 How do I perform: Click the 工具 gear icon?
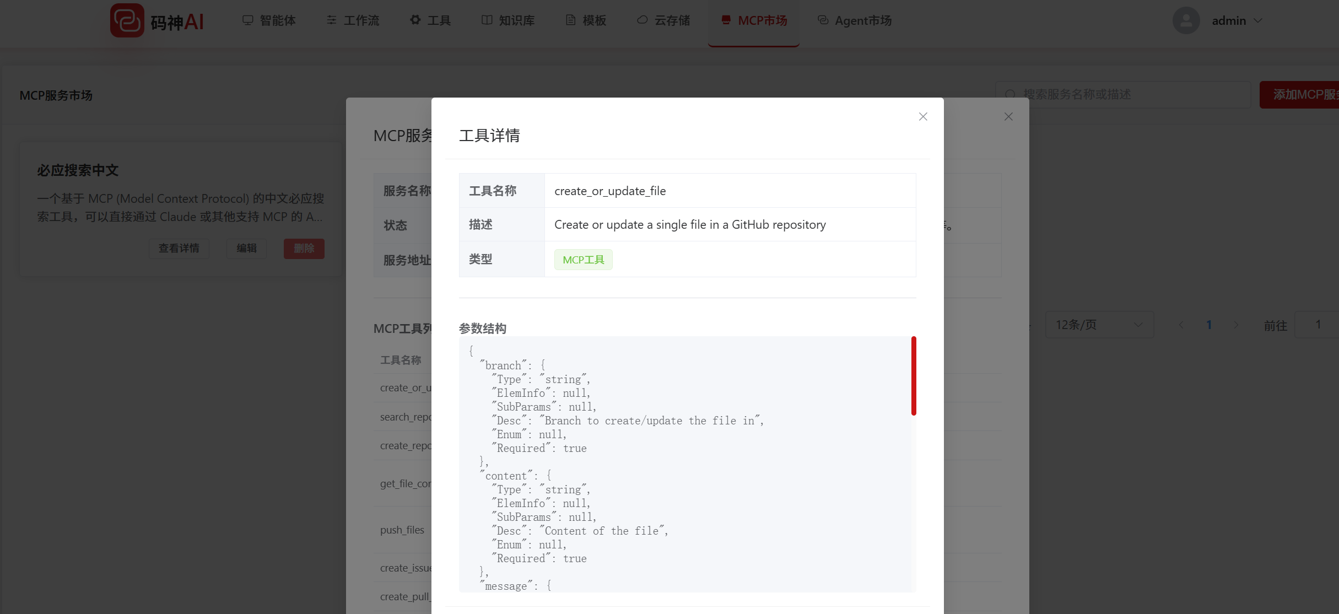(415, 20)
